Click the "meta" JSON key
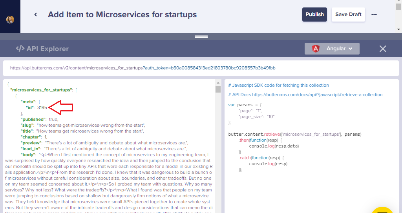The image size is (402, 213). pos(28,102)
